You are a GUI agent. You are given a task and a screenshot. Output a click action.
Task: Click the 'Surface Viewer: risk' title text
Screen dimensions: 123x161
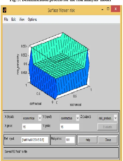coord(61,10)
